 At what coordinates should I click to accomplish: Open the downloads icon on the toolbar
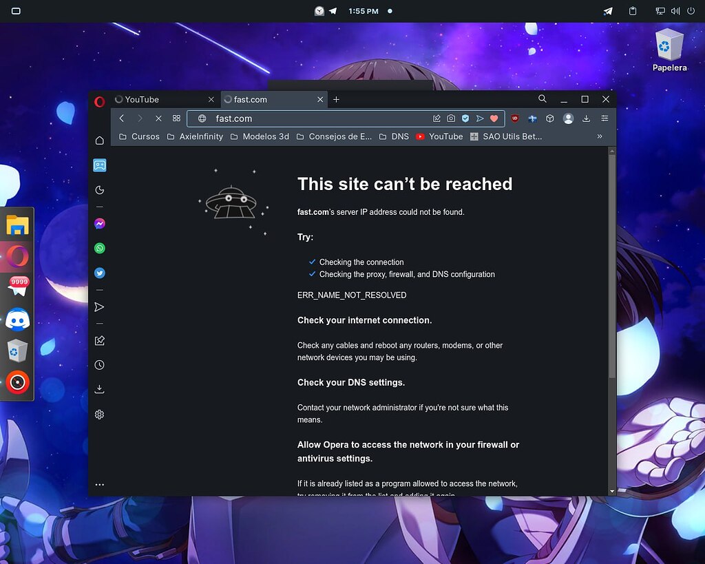tap(585, 118)
